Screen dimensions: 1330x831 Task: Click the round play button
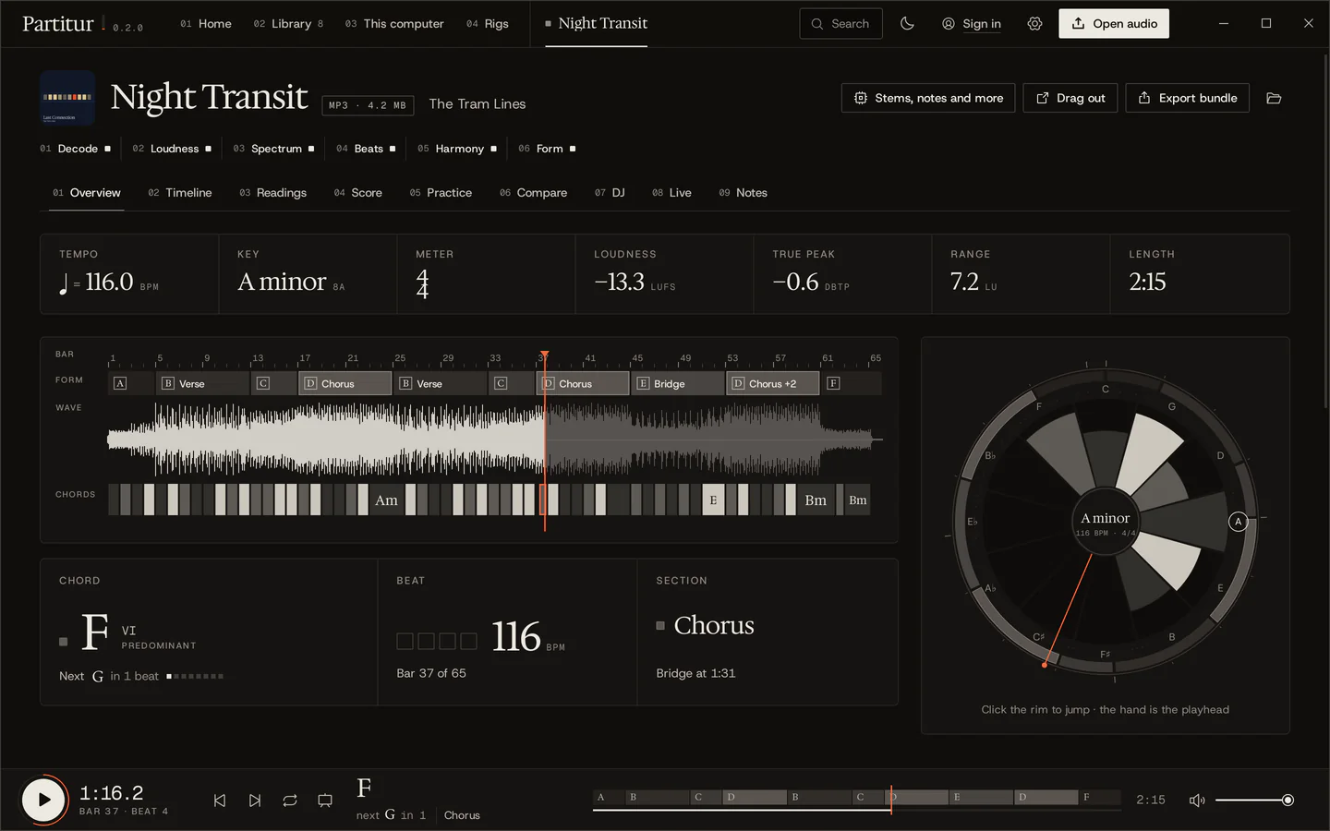coord(43,800)
